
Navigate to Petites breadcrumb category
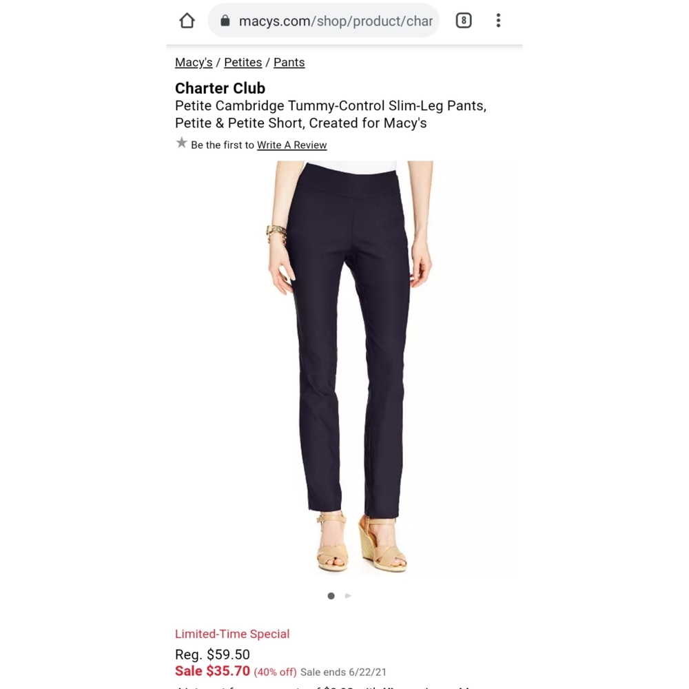tap(243, 63)
